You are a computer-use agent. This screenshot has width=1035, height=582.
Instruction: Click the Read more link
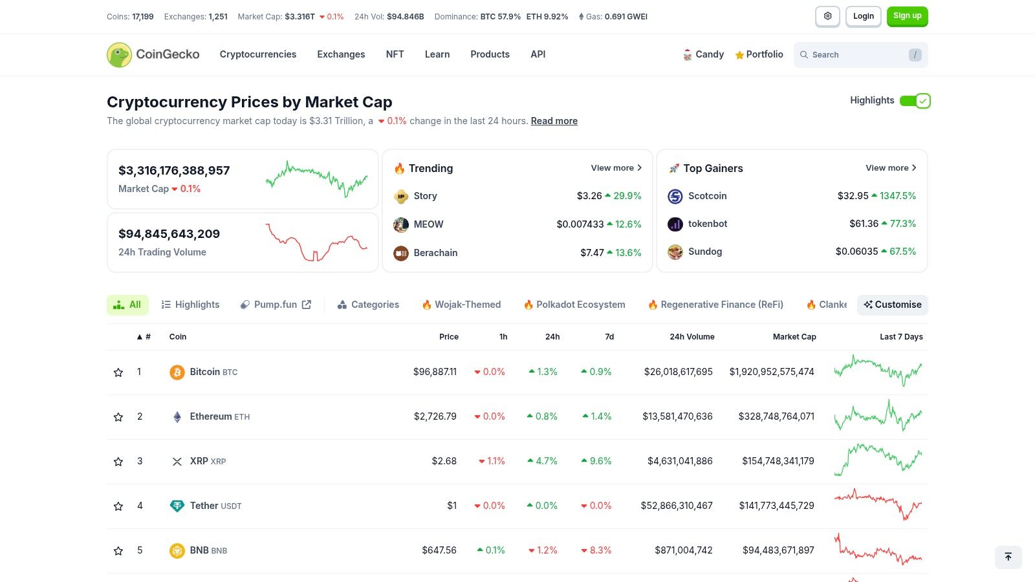click(554, 121)
